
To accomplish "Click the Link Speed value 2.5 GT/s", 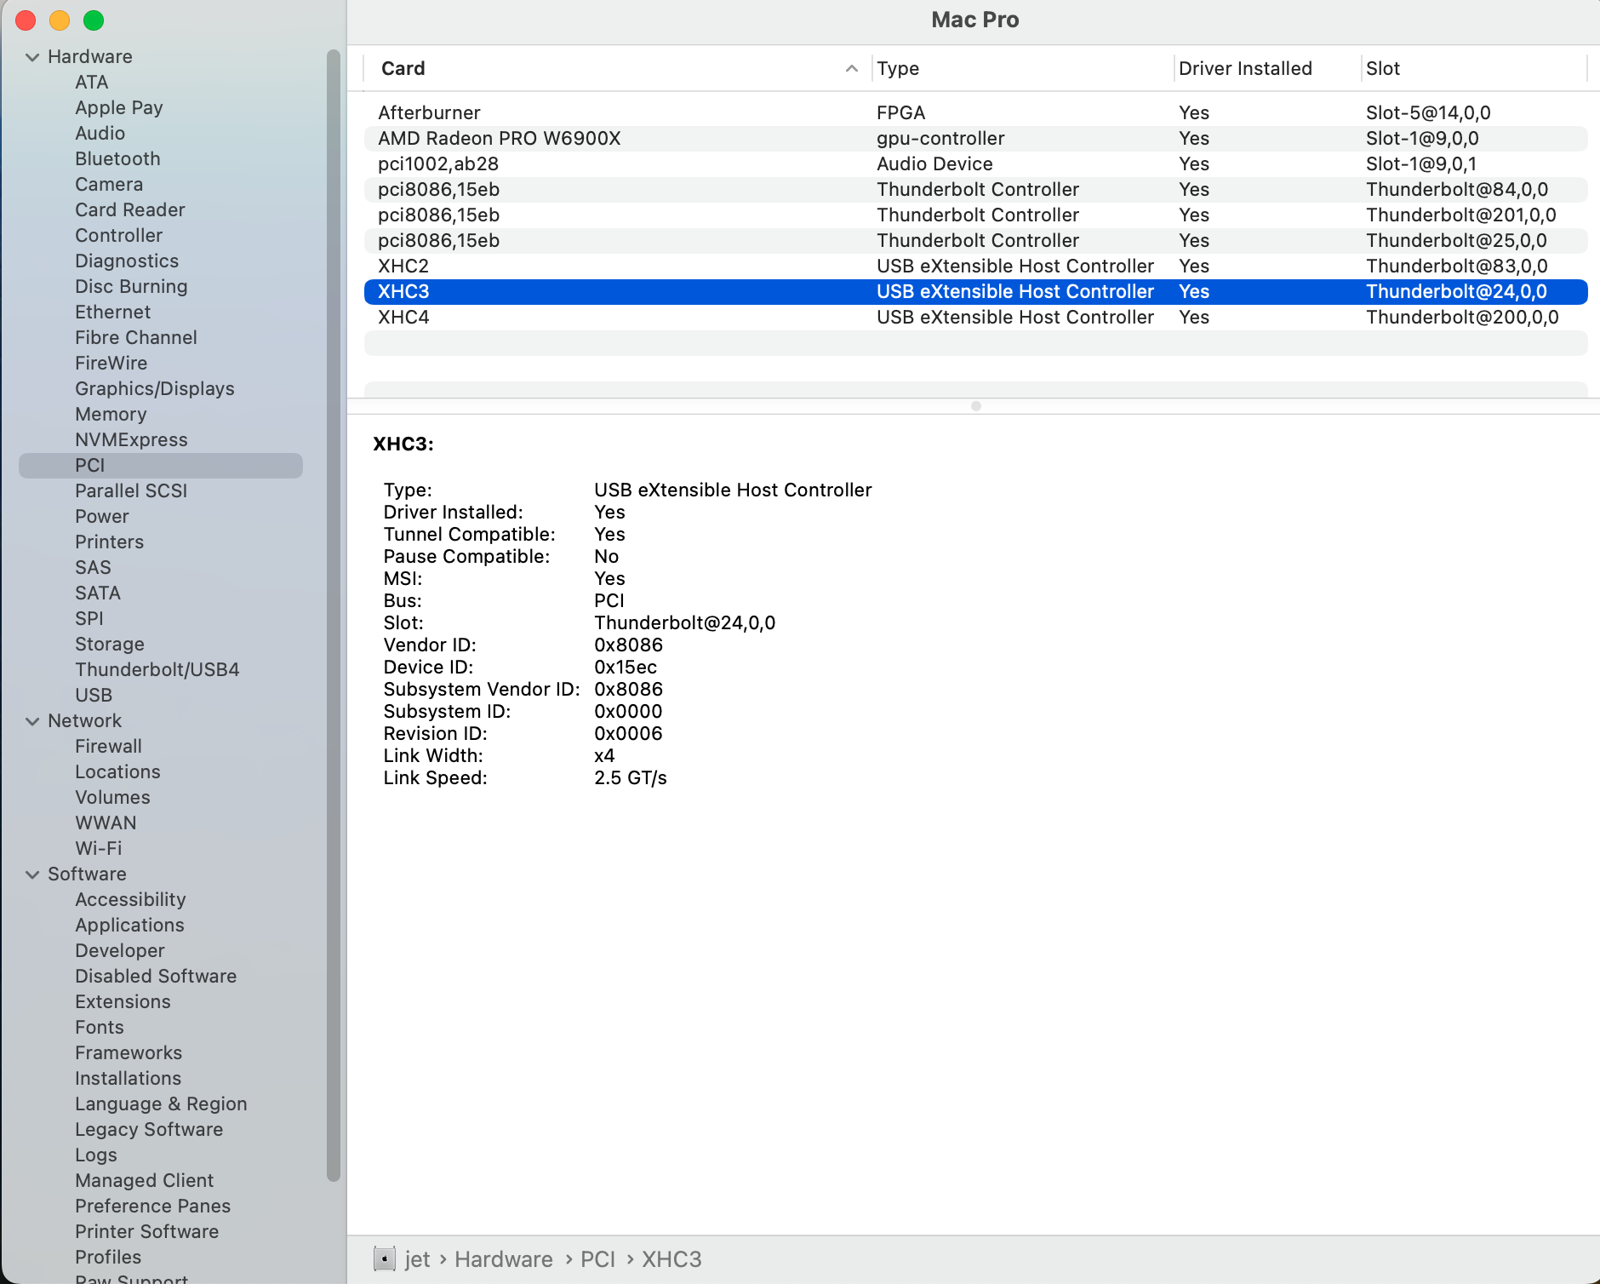I will click(631, 778).
